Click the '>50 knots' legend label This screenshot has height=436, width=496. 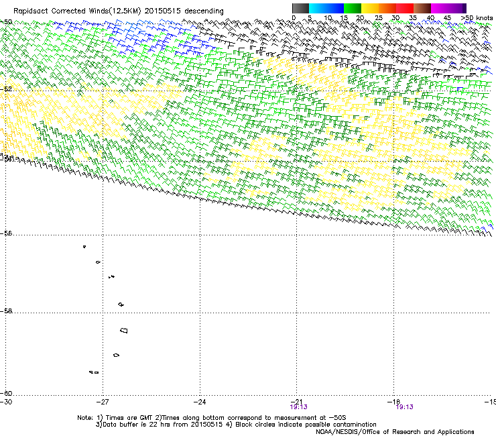click(x=477, y=18)
